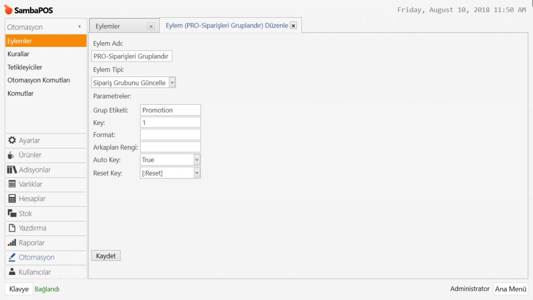Screen dimensions: 533x300
Task: Click the Bağlandı status text
Action: [47, 289]
